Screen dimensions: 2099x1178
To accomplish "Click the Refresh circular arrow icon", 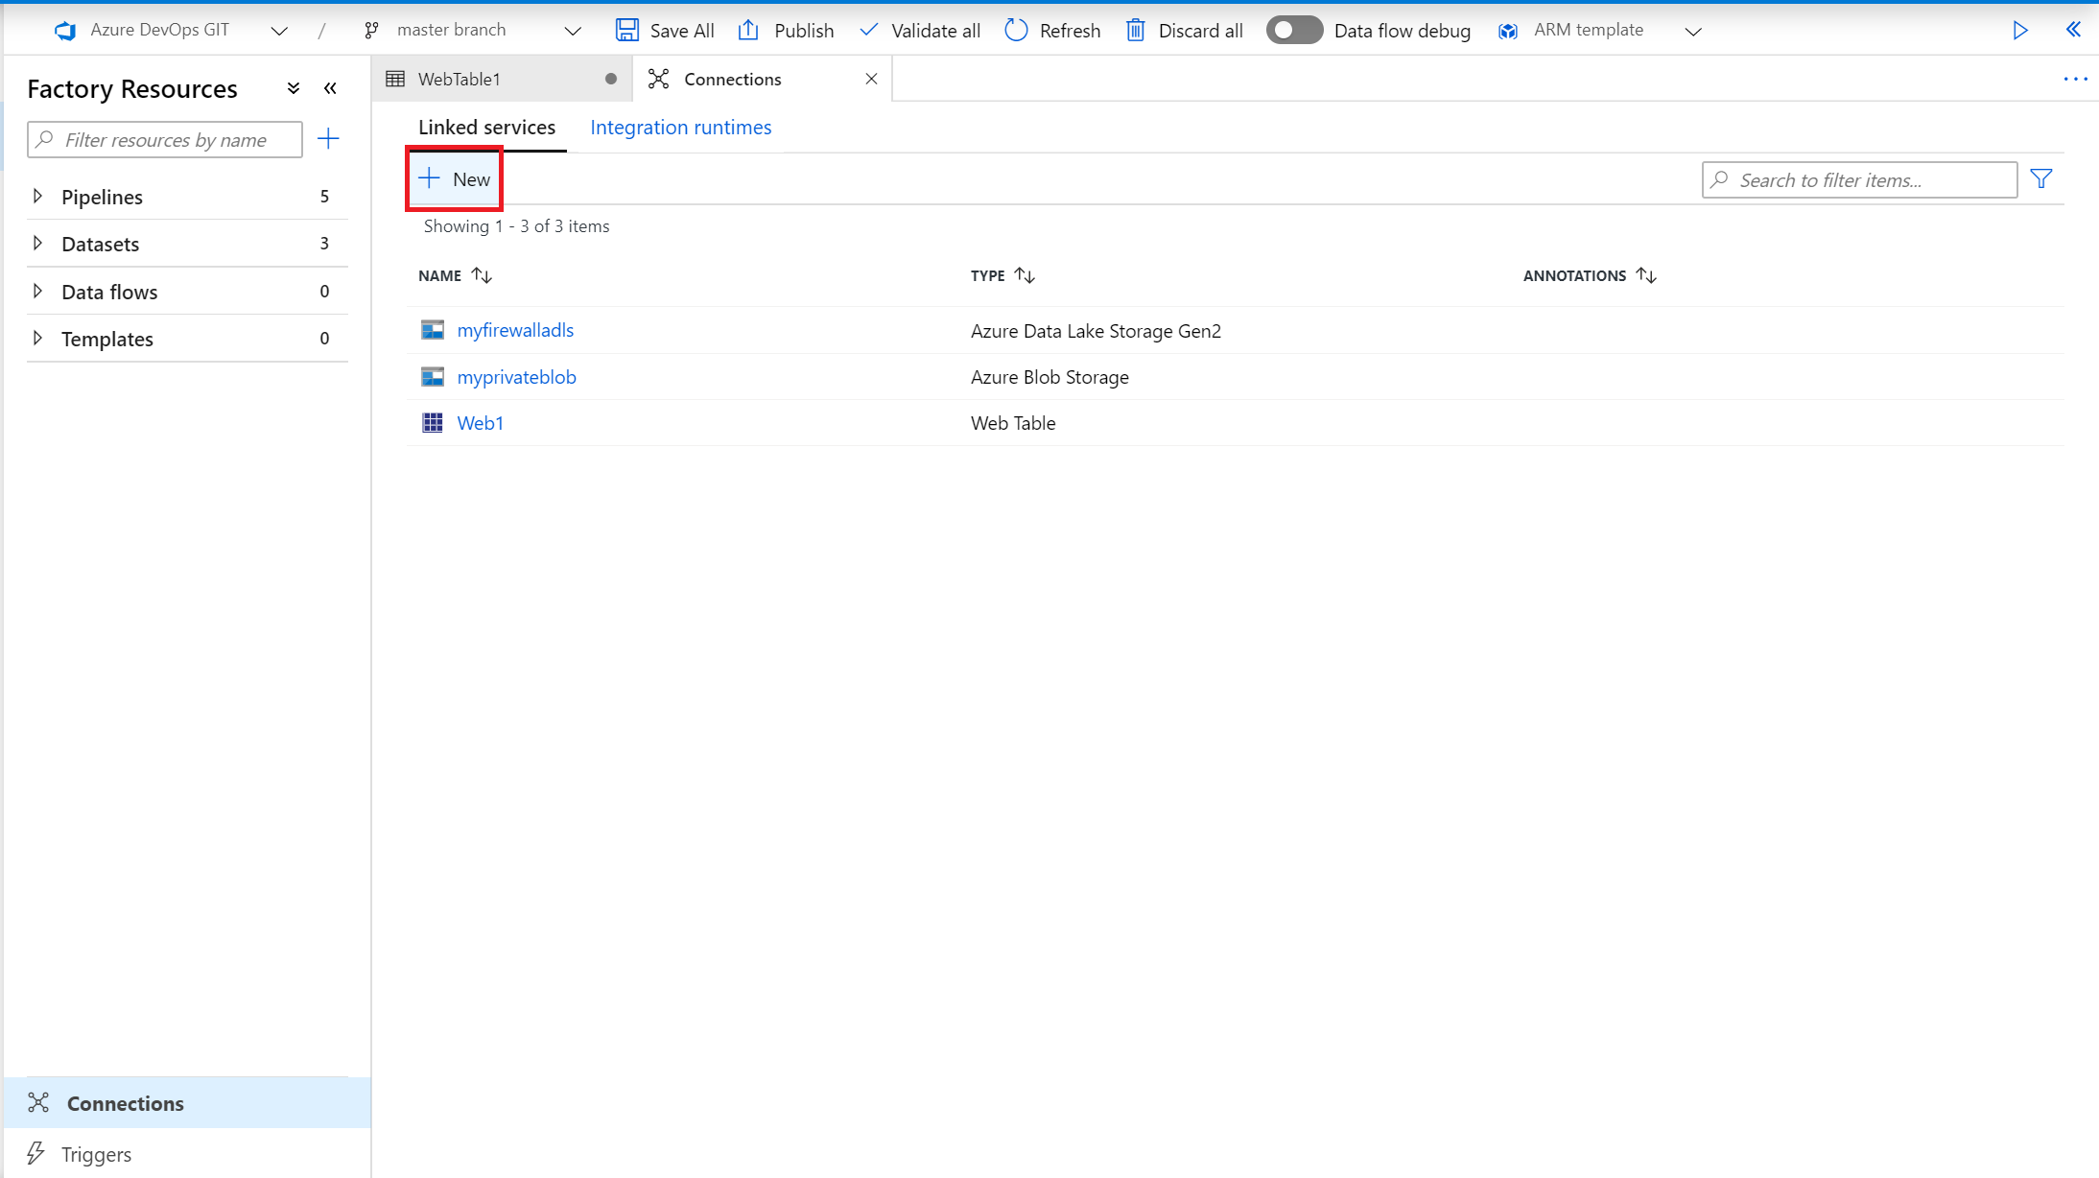I will [1016, 30].
